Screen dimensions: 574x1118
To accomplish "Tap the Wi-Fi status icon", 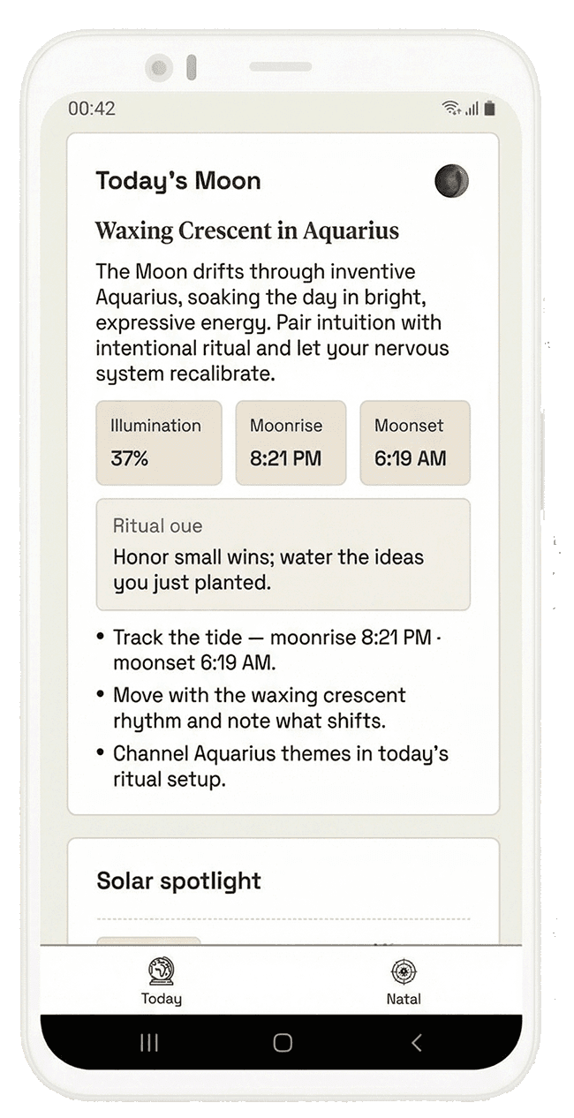I will [x=452, y=109].
